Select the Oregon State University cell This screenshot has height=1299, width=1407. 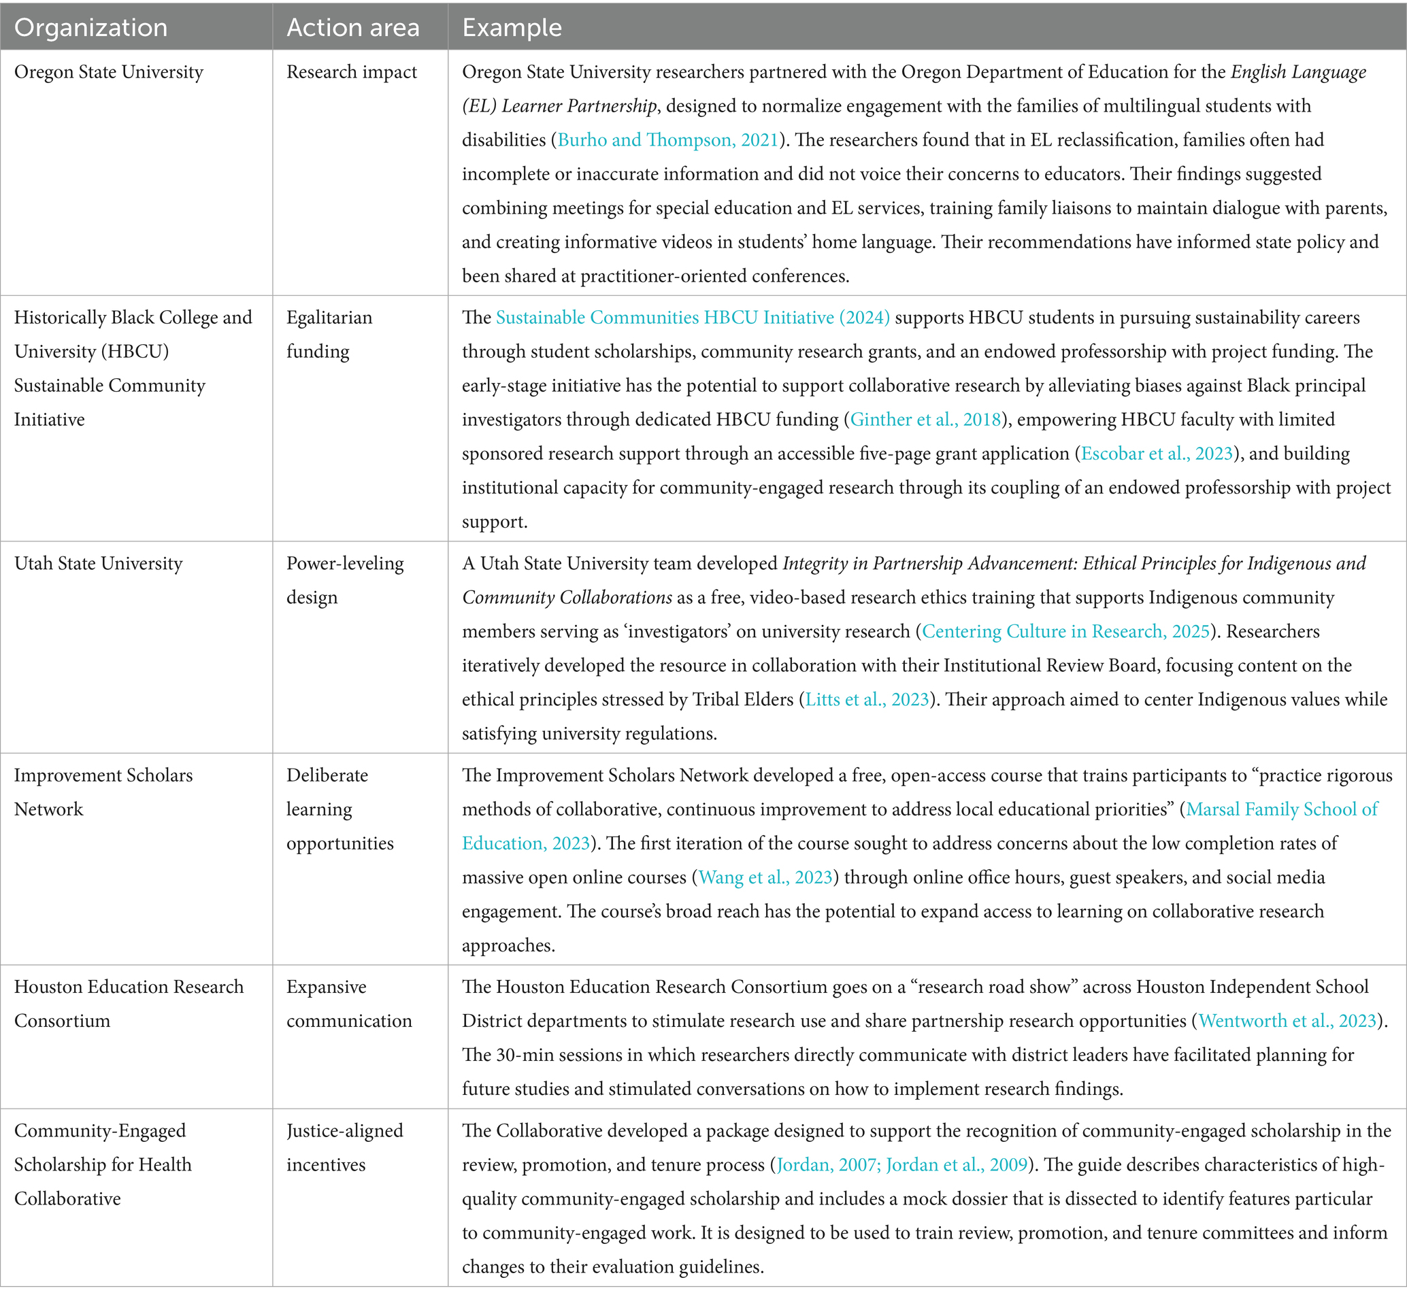(108, 72)
